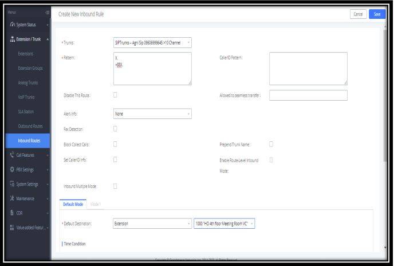Click the Value-added Features grid icon
The image size is (394, 266).
coord(12,228)
